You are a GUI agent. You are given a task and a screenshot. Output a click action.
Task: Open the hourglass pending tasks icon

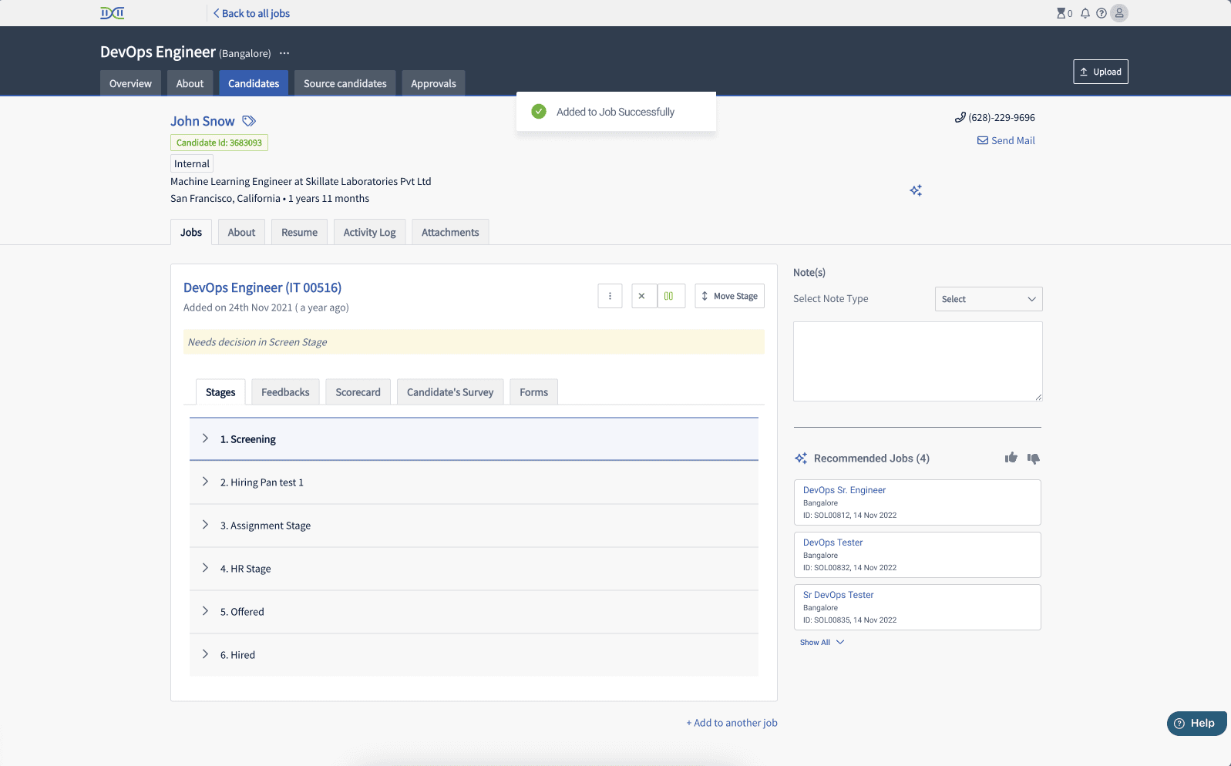pyautogui.click(x=1061, y=13)
